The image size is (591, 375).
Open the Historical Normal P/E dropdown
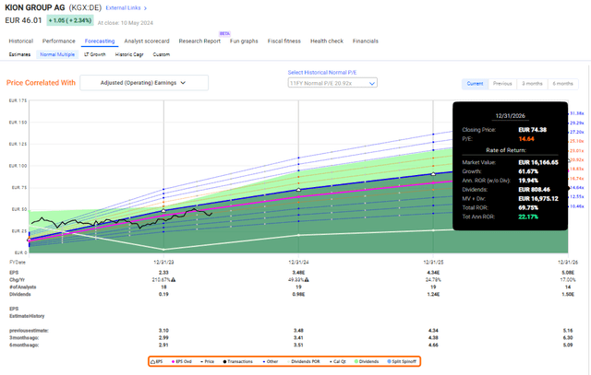pyautogui.click(x=332, y=83)
